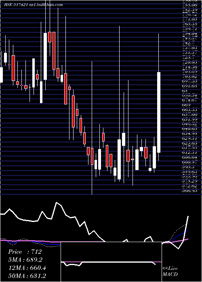Viewport: 202px width, 282px height.
Task: Click the 612.31 price axis label
Action: point(189,153)
